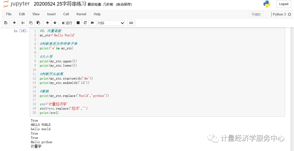Screen dimensions: 294x151
Task: Move selected cell up arrow
Action: [x=47, y=23]
